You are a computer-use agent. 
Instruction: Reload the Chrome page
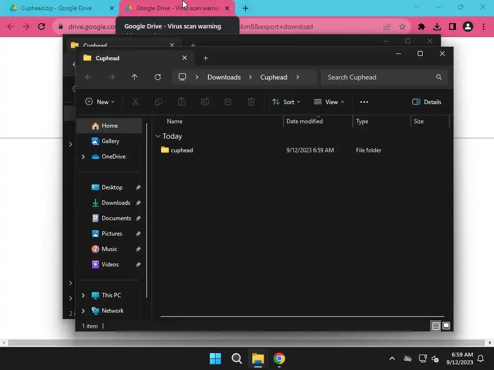pos(41,26)
